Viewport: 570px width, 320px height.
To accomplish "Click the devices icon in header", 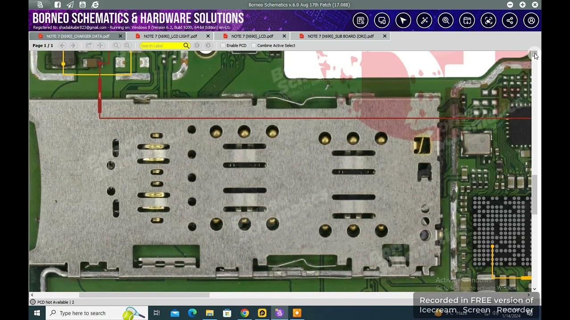I will coord(382,20).
